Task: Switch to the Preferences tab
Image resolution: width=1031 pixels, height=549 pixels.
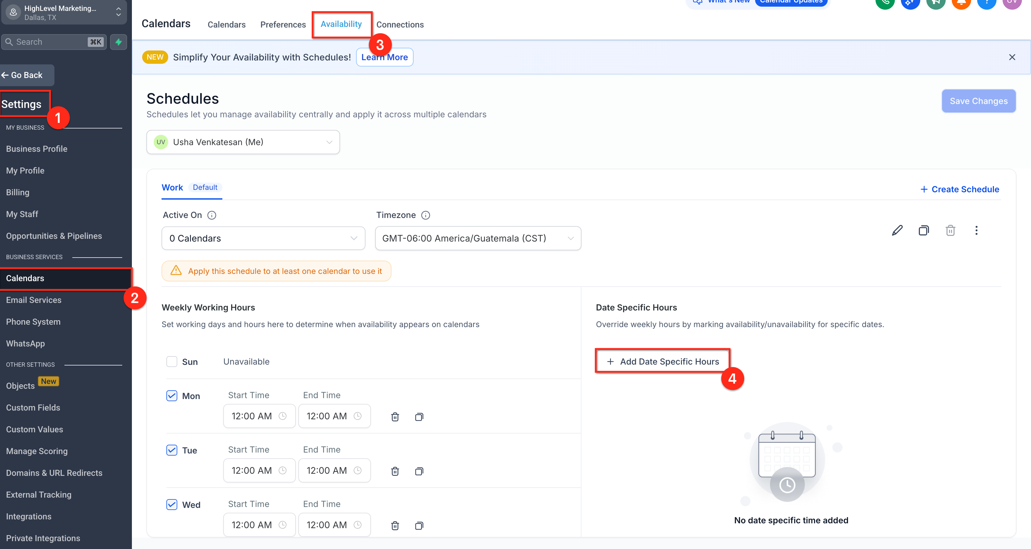Action: pos(283,24)
